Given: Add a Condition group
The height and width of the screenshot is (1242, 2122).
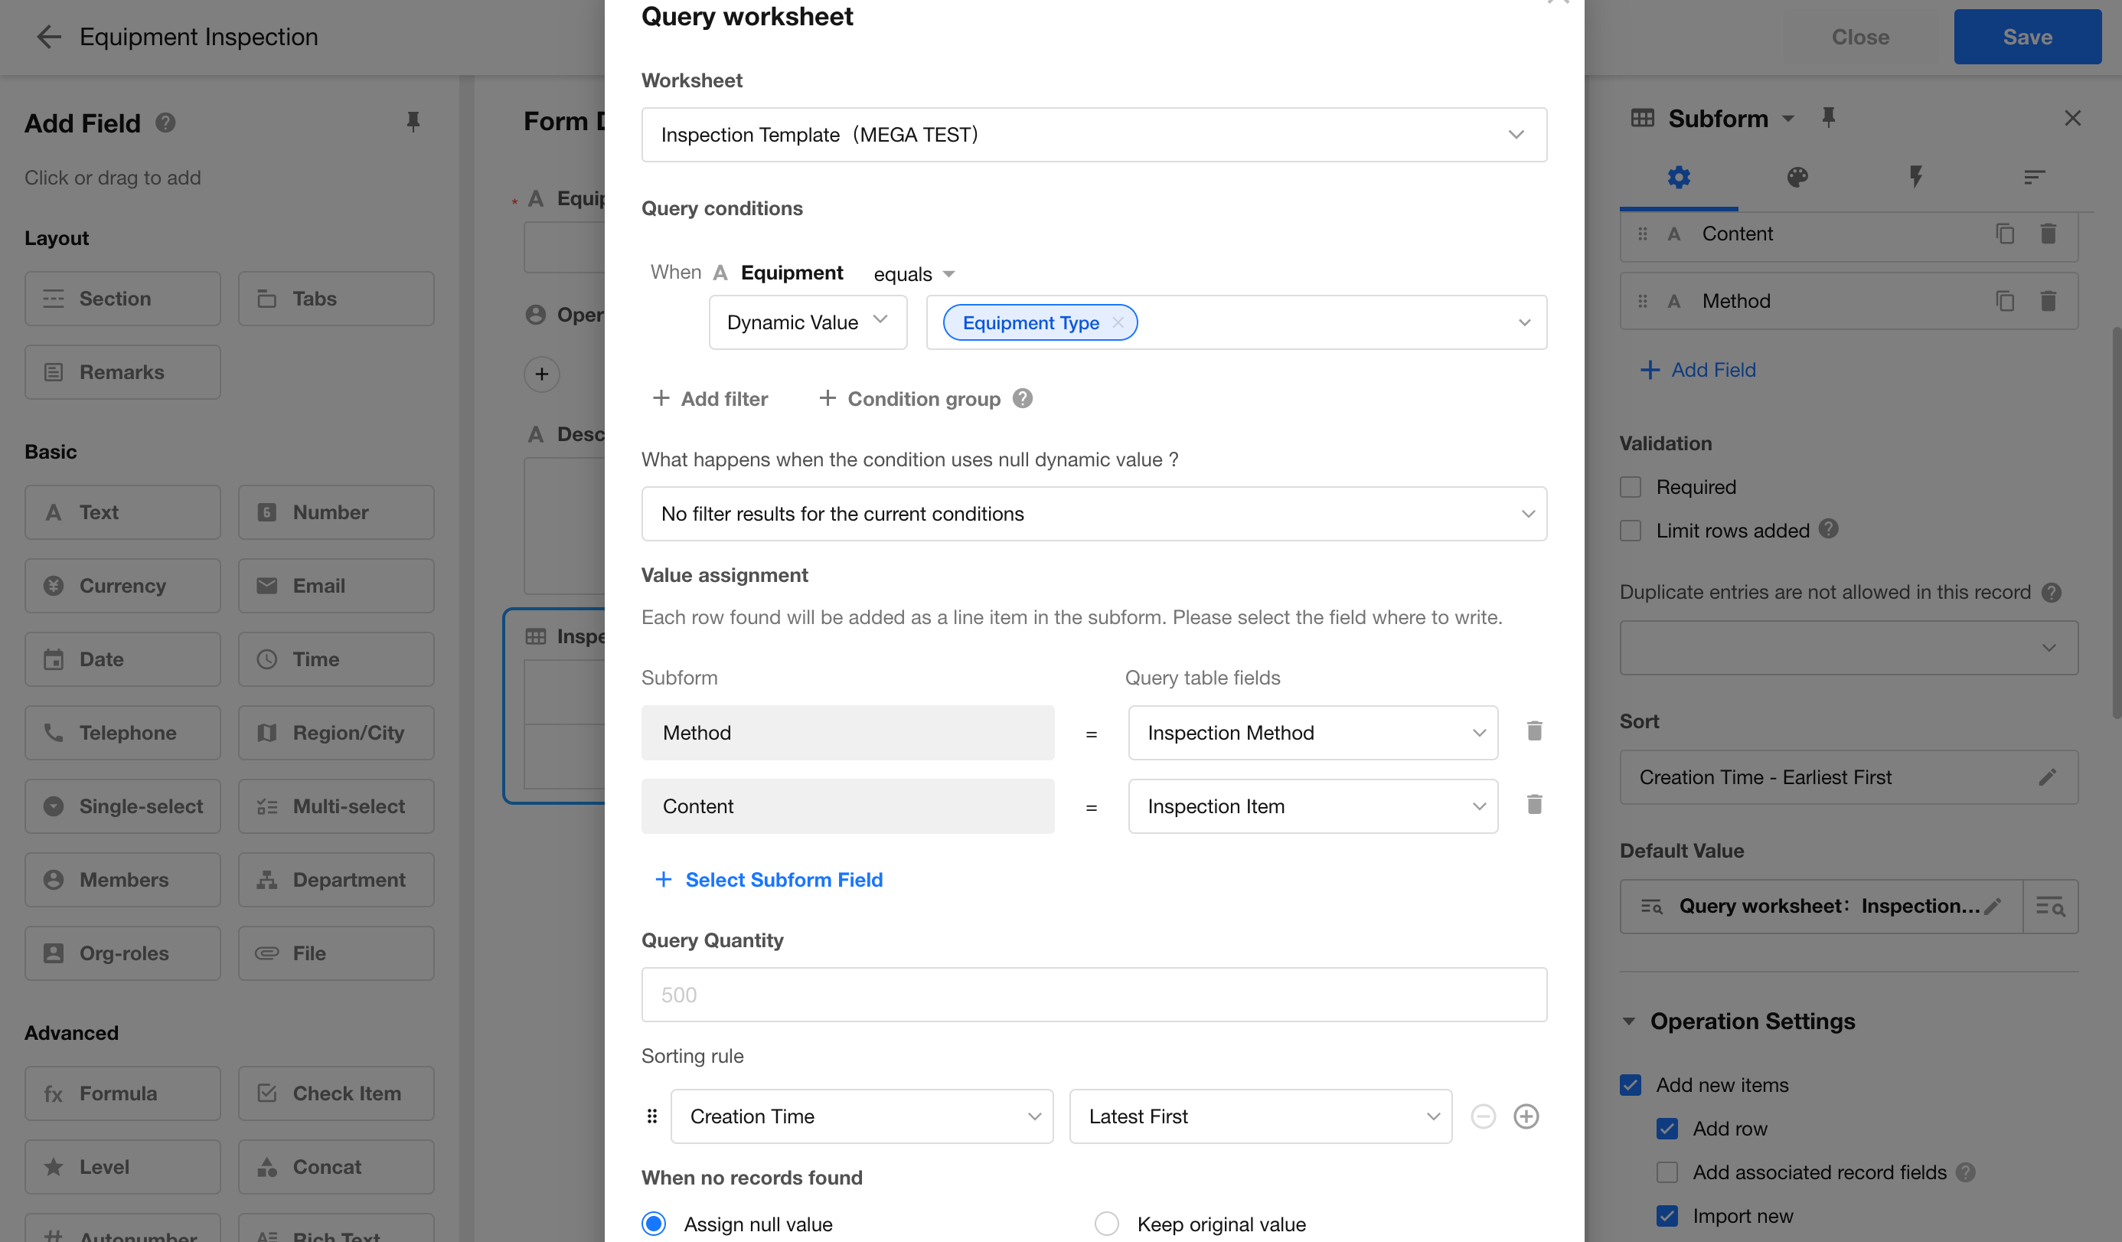Looking at the screenshot, I should tap(909, 398).
